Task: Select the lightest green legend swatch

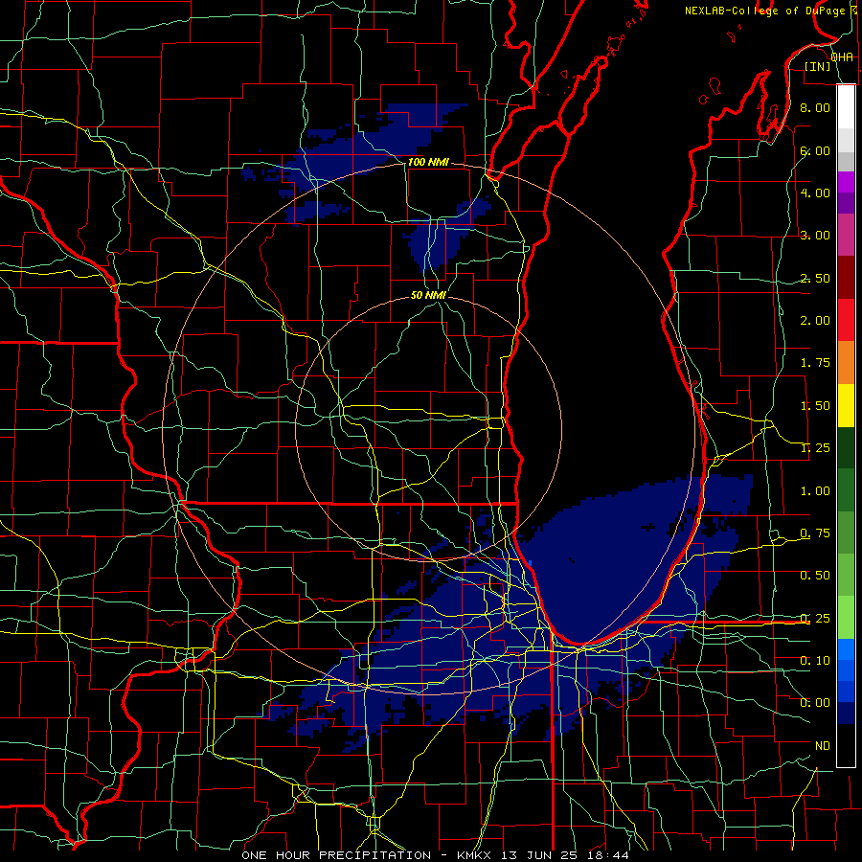Action: pyautogui.click(x=846, y=618)
